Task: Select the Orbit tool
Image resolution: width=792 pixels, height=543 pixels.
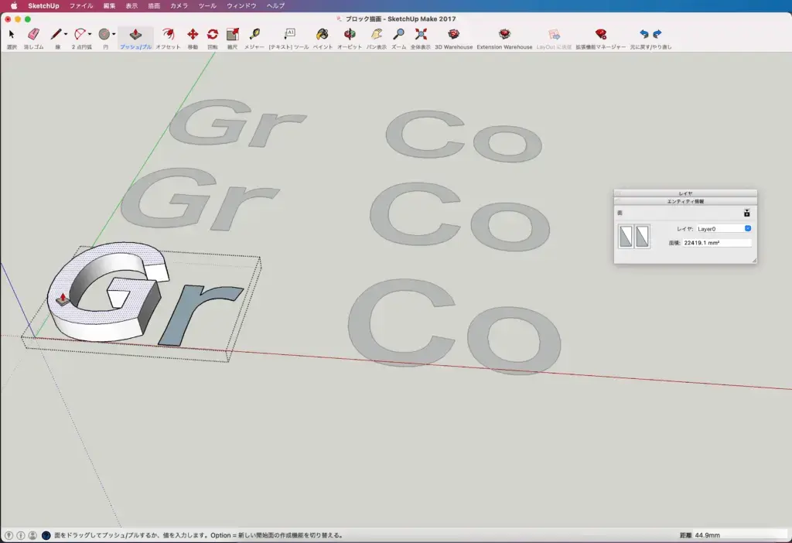Action: click(350, 34)
